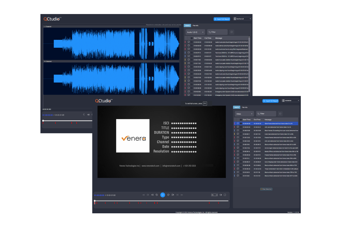Tick the Out of display order alert checkbox

(x=241, y=162)
